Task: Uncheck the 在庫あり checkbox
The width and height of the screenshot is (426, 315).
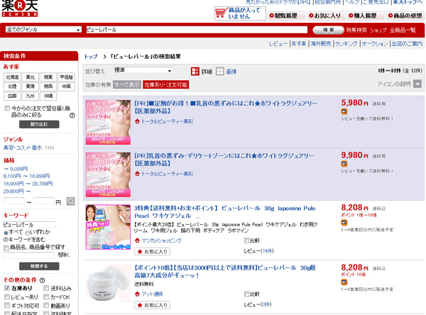Action: point(7,288)
